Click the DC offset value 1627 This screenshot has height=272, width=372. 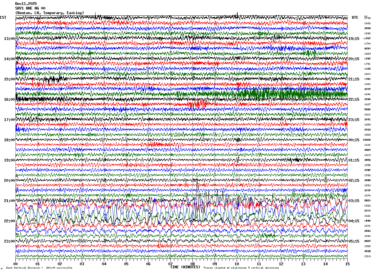(367, 104)
